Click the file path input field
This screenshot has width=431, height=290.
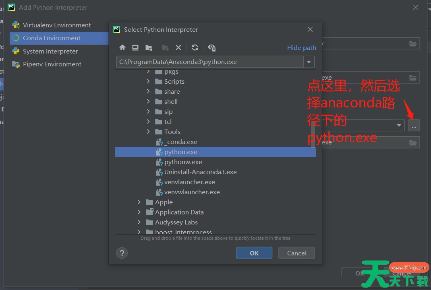[209, 62]
